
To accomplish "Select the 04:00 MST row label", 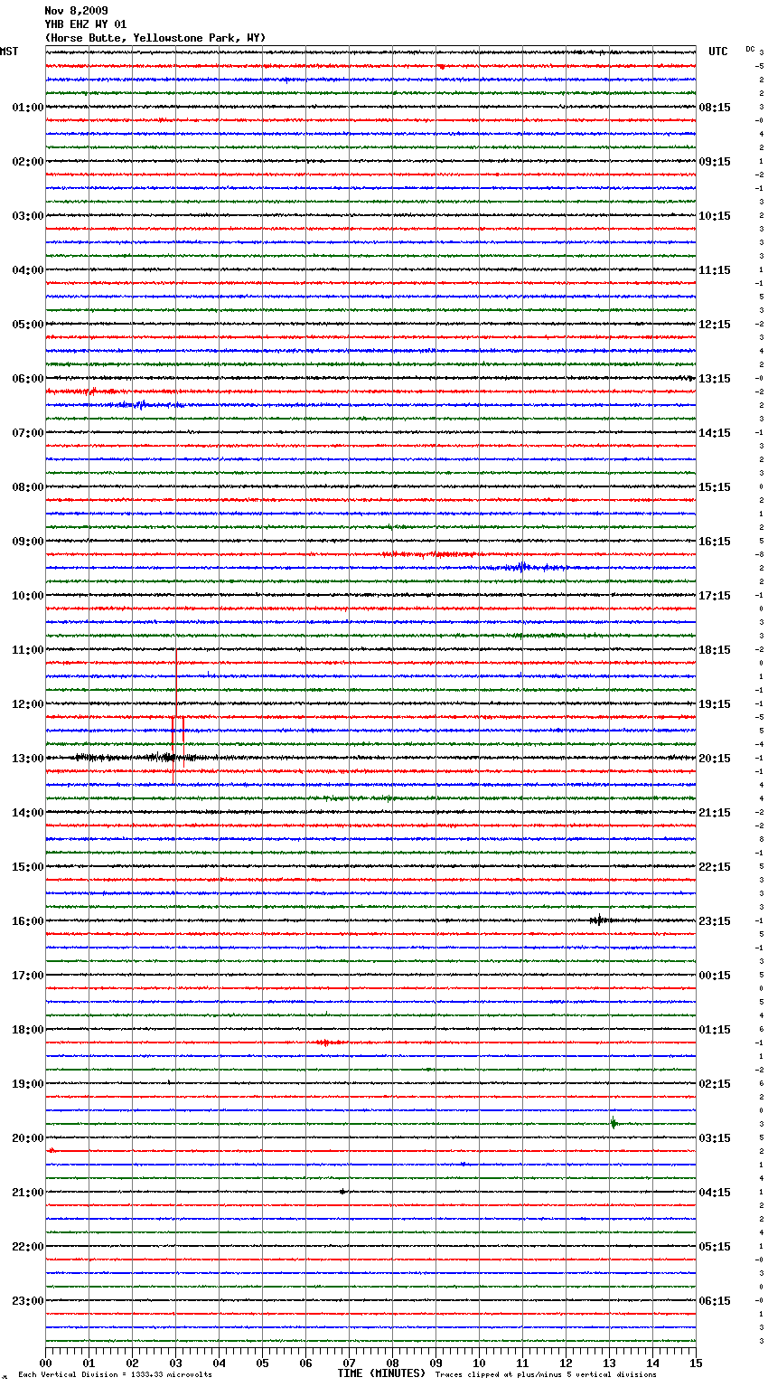I will (x=28, y=270).
